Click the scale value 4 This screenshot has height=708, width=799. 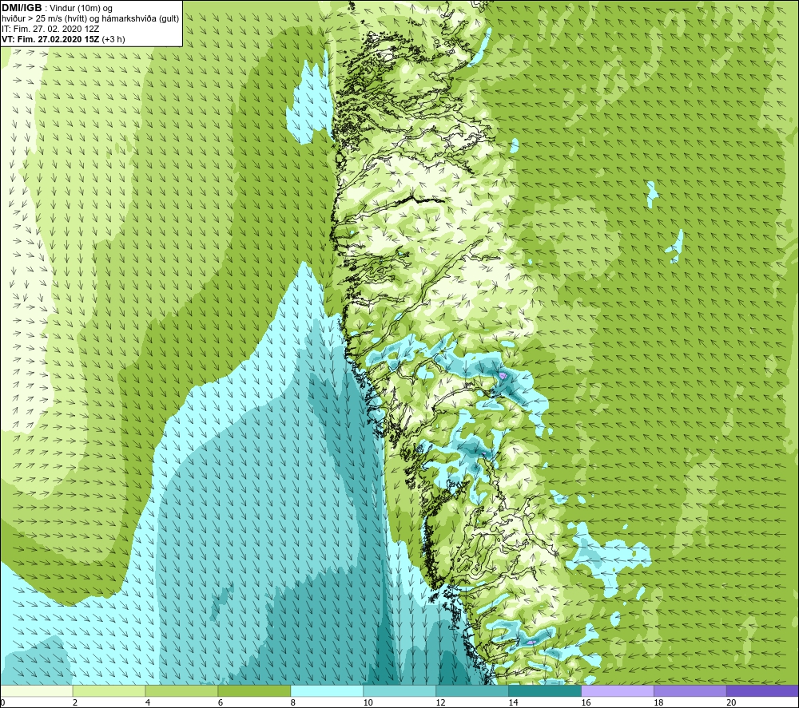pos(148,702)
